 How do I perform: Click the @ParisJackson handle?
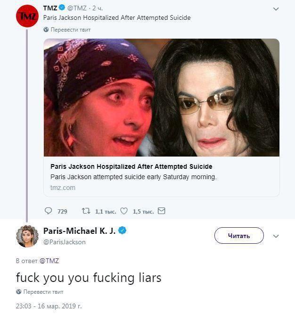click(x=65, y=242)
